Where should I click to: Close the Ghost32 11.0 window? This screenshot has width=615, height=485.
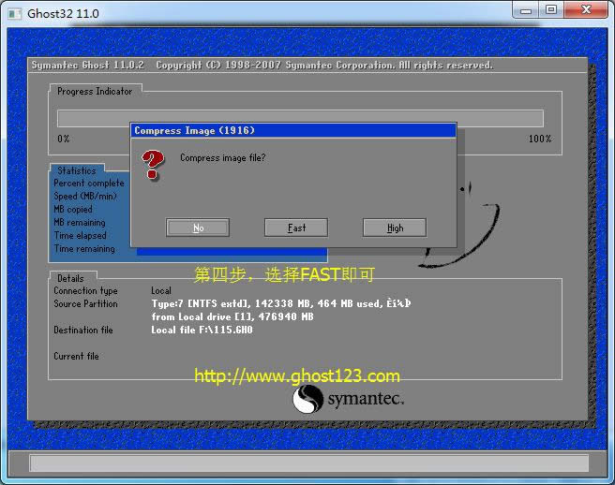tap(586, 10)
